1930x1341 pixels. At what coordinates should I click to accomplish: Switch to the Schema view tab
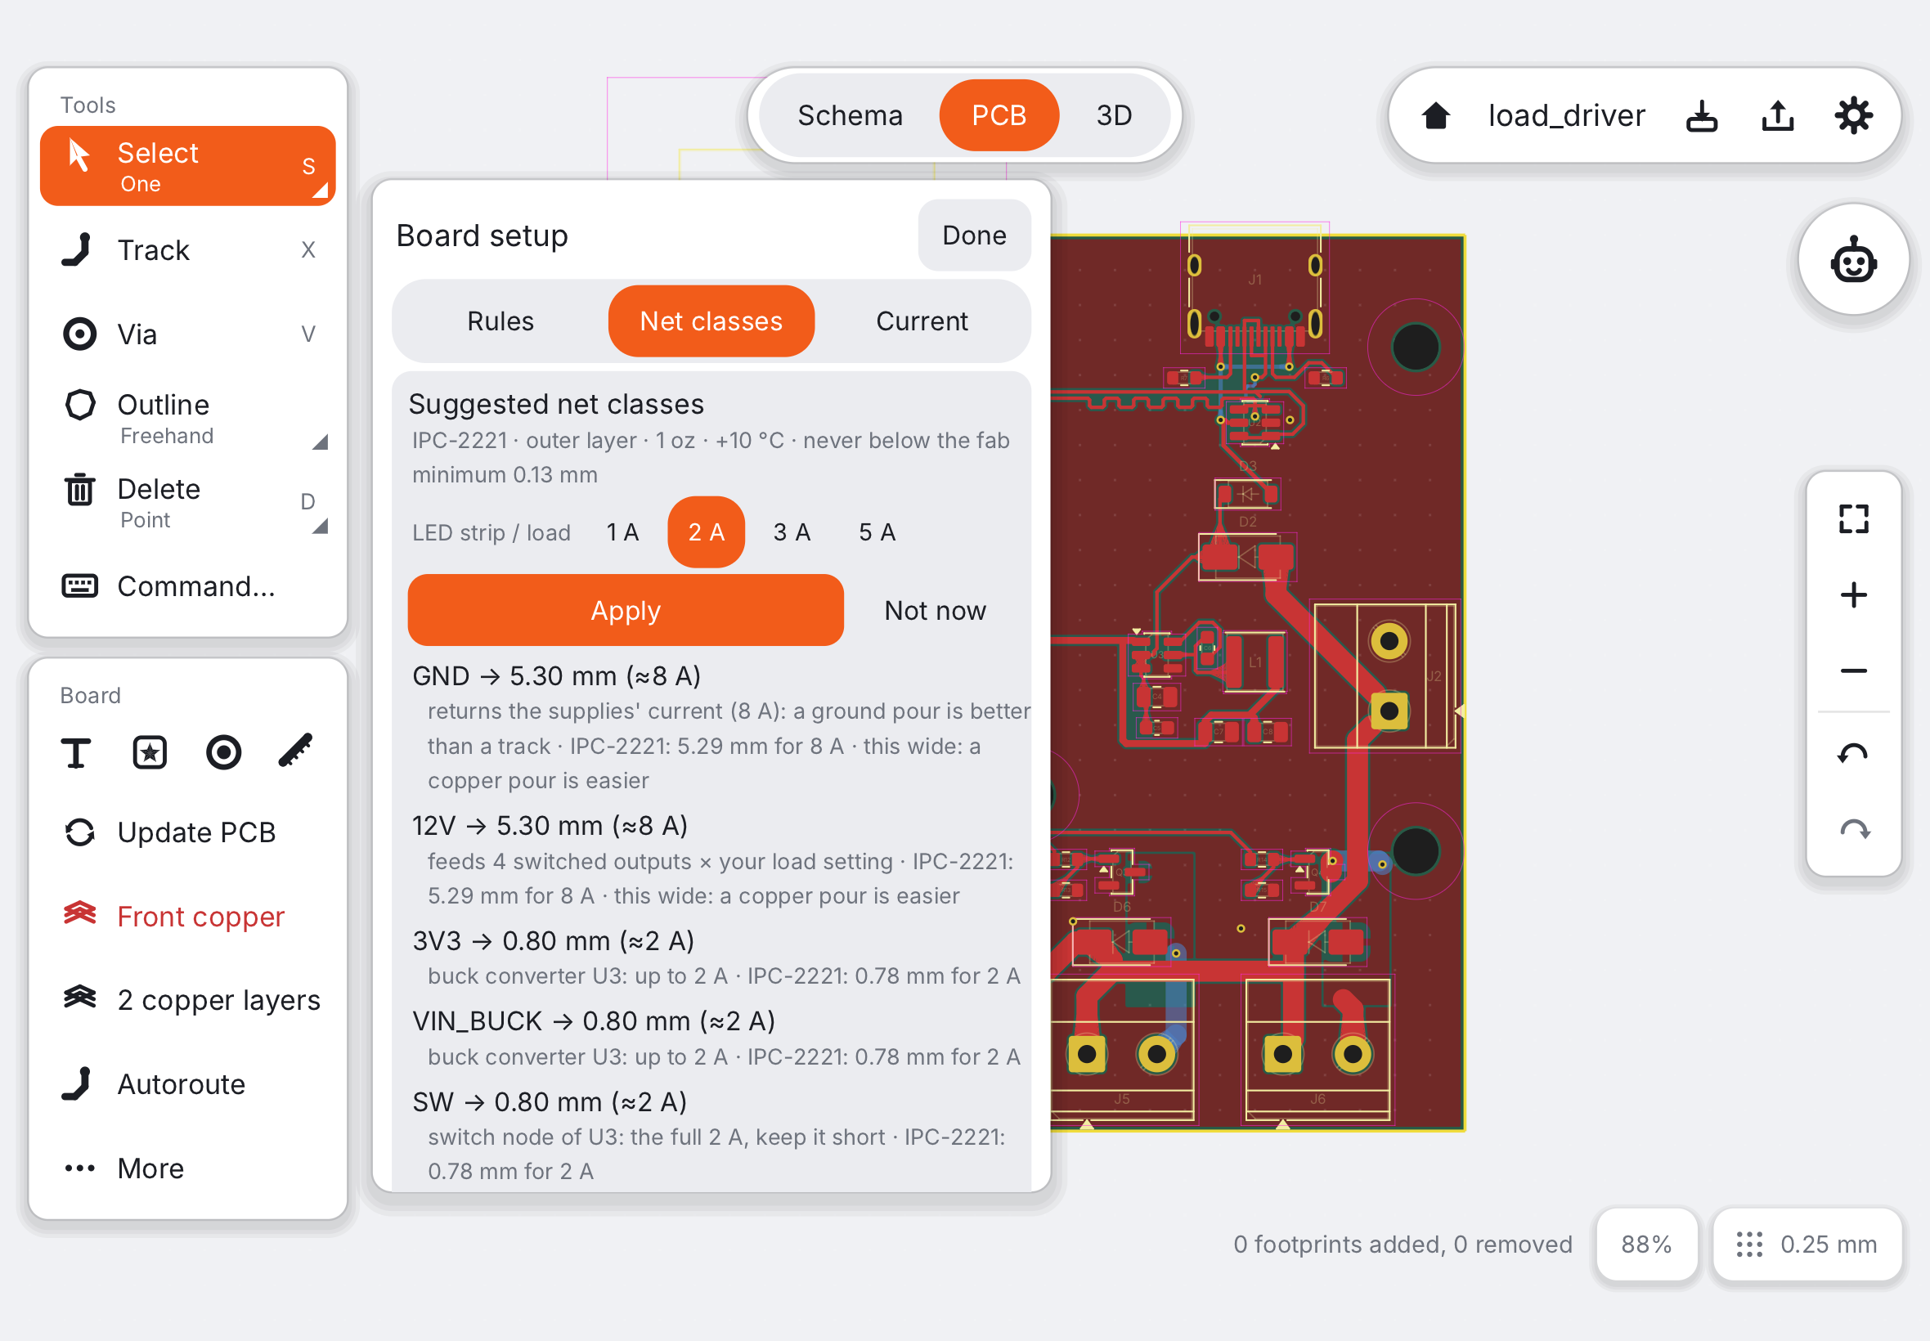point(850,115)
